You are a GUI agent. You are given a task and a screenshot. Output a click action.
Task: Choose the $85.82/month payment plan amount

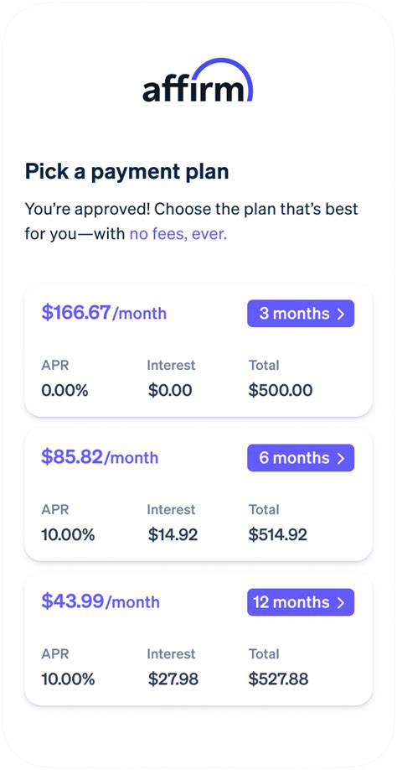tap(100, 456)
